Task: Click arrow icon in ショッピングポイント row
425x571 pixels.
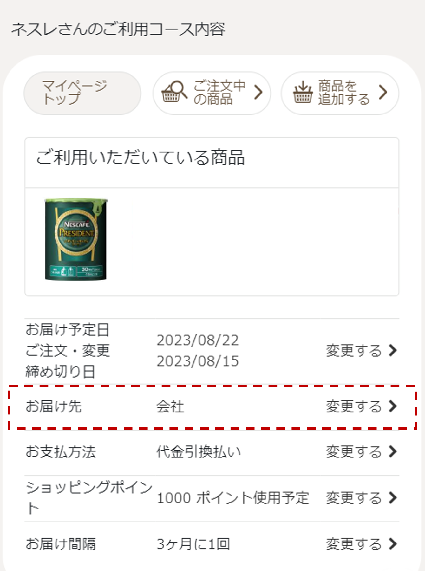Action: click(393, 498)
